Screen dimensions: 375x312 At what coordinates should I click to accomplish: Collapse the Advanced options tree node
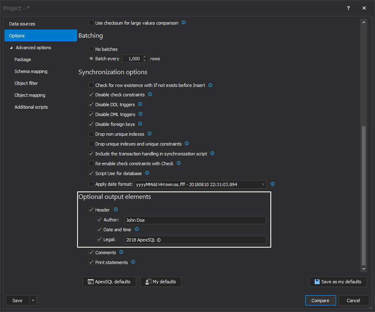pos(11,48)
